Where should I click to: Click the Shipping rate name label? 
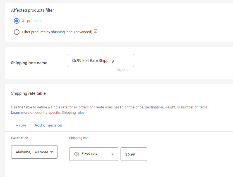29,63
